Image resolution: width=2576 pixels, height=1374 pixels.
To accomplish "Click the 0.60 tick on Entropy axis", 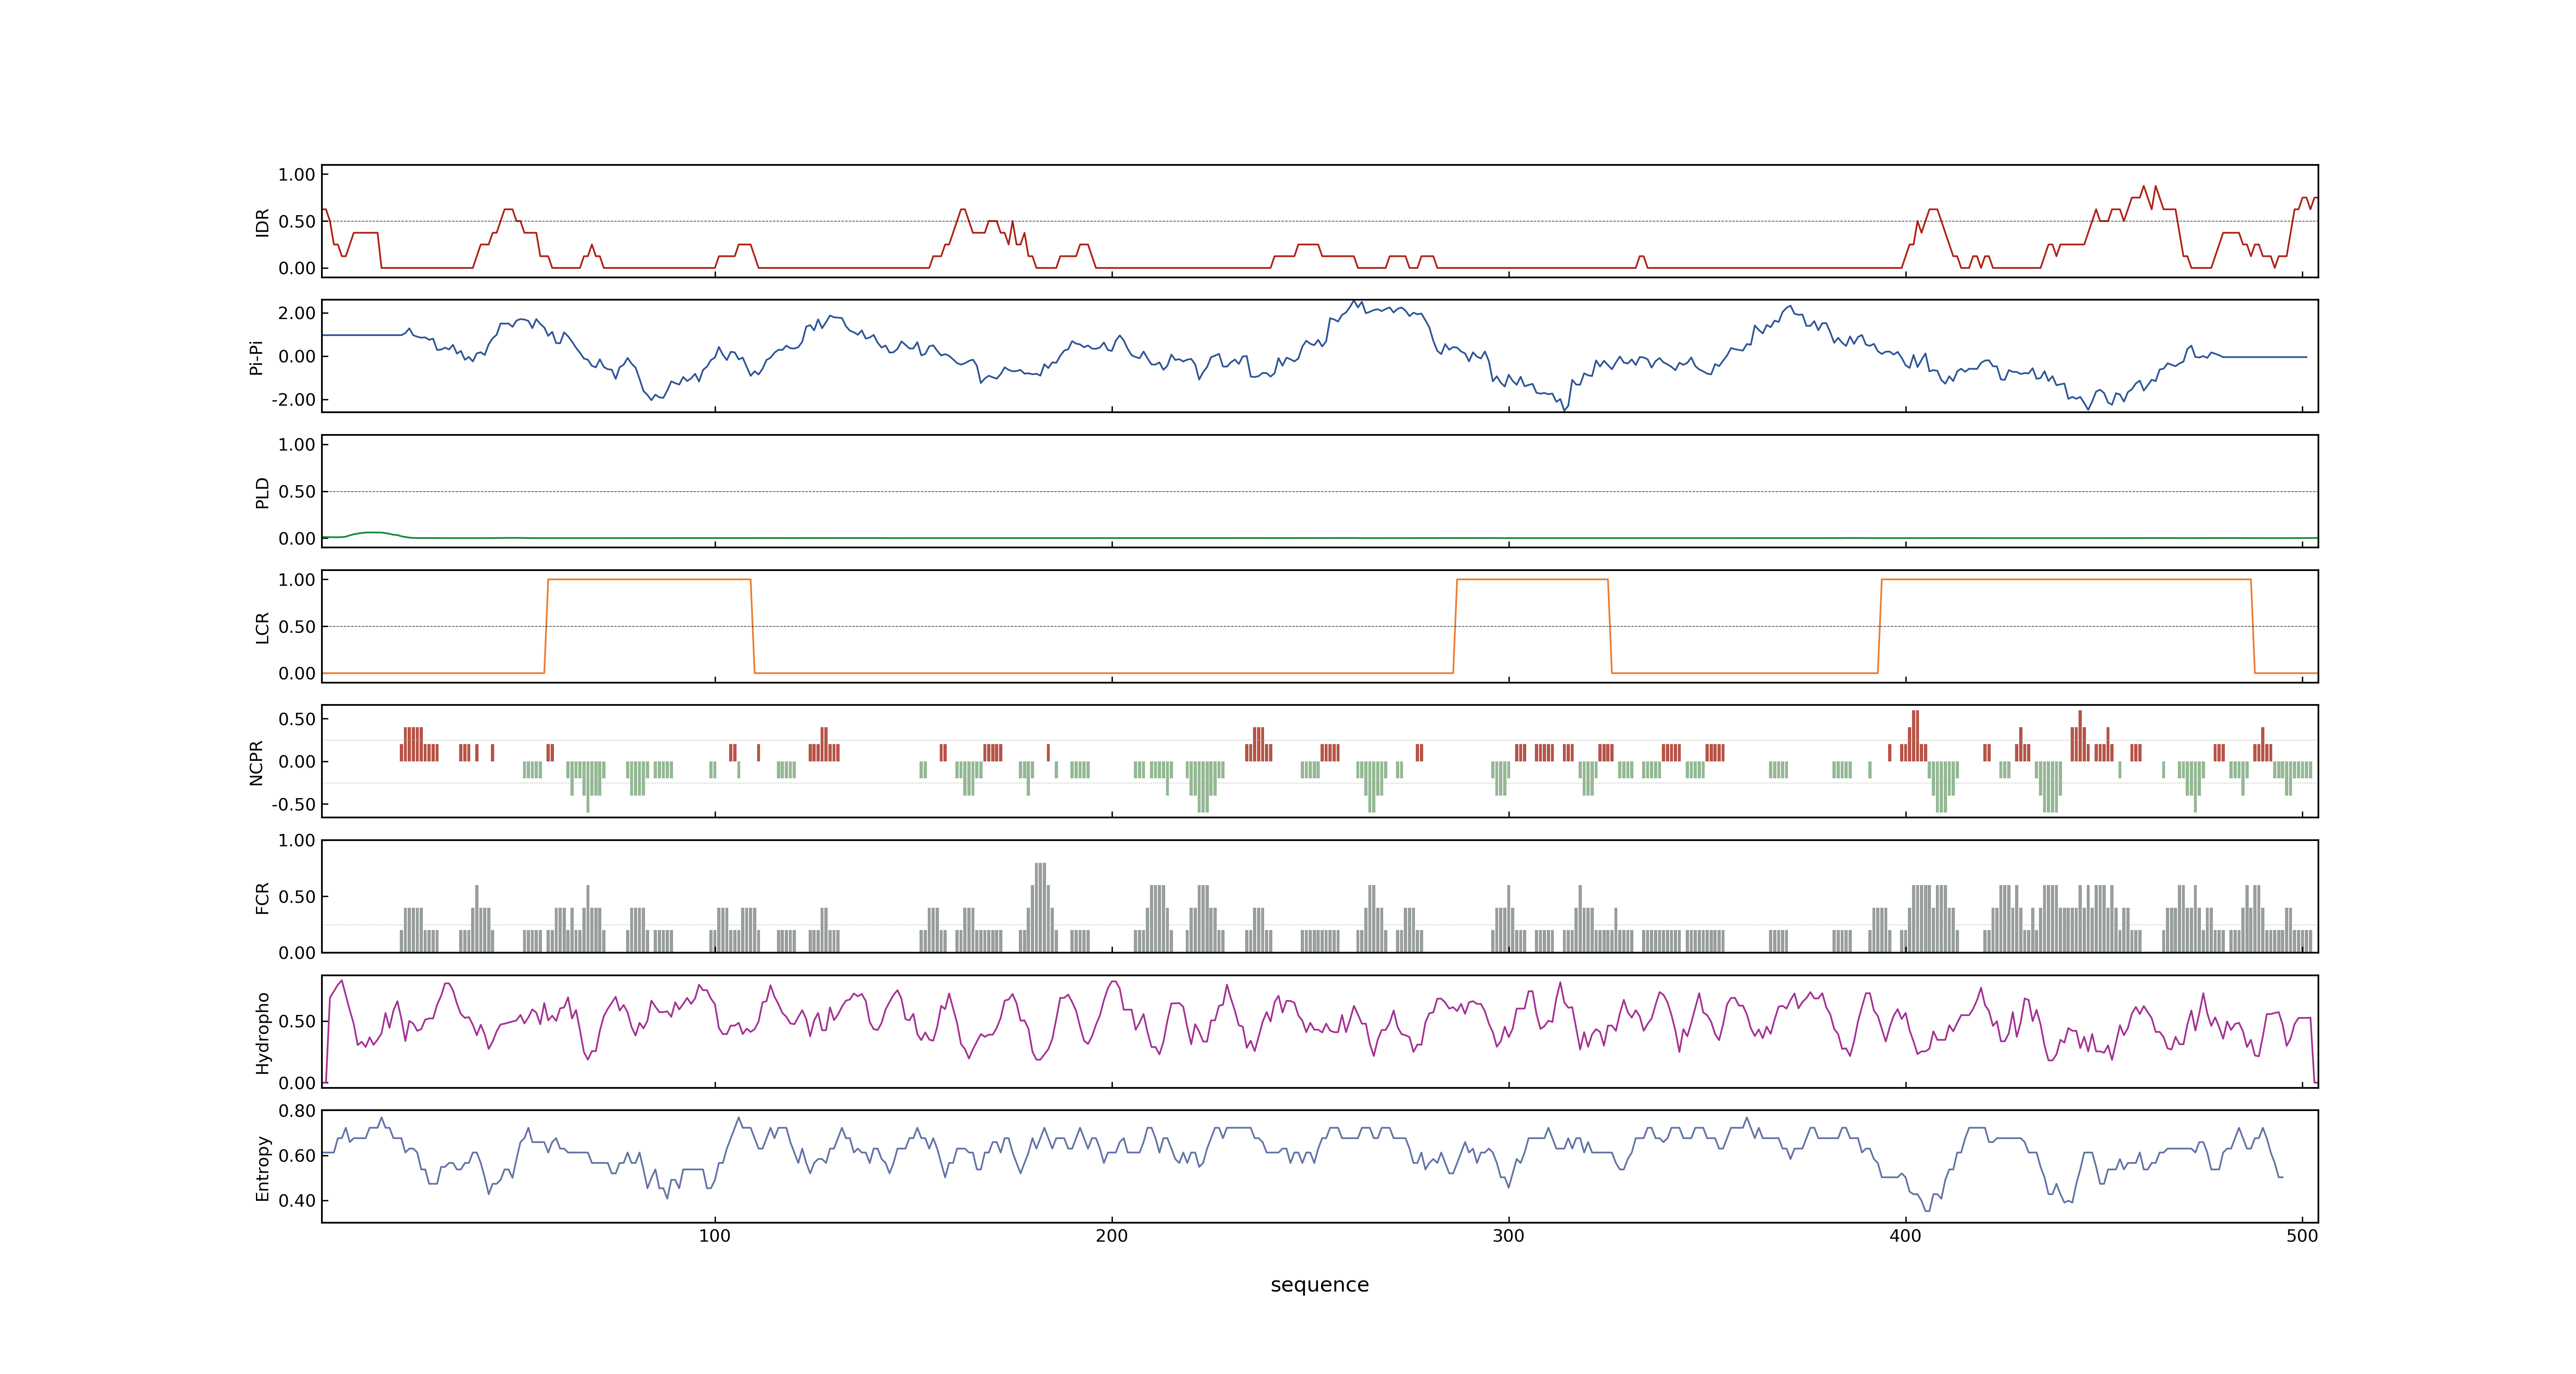I will (297, 1156).
